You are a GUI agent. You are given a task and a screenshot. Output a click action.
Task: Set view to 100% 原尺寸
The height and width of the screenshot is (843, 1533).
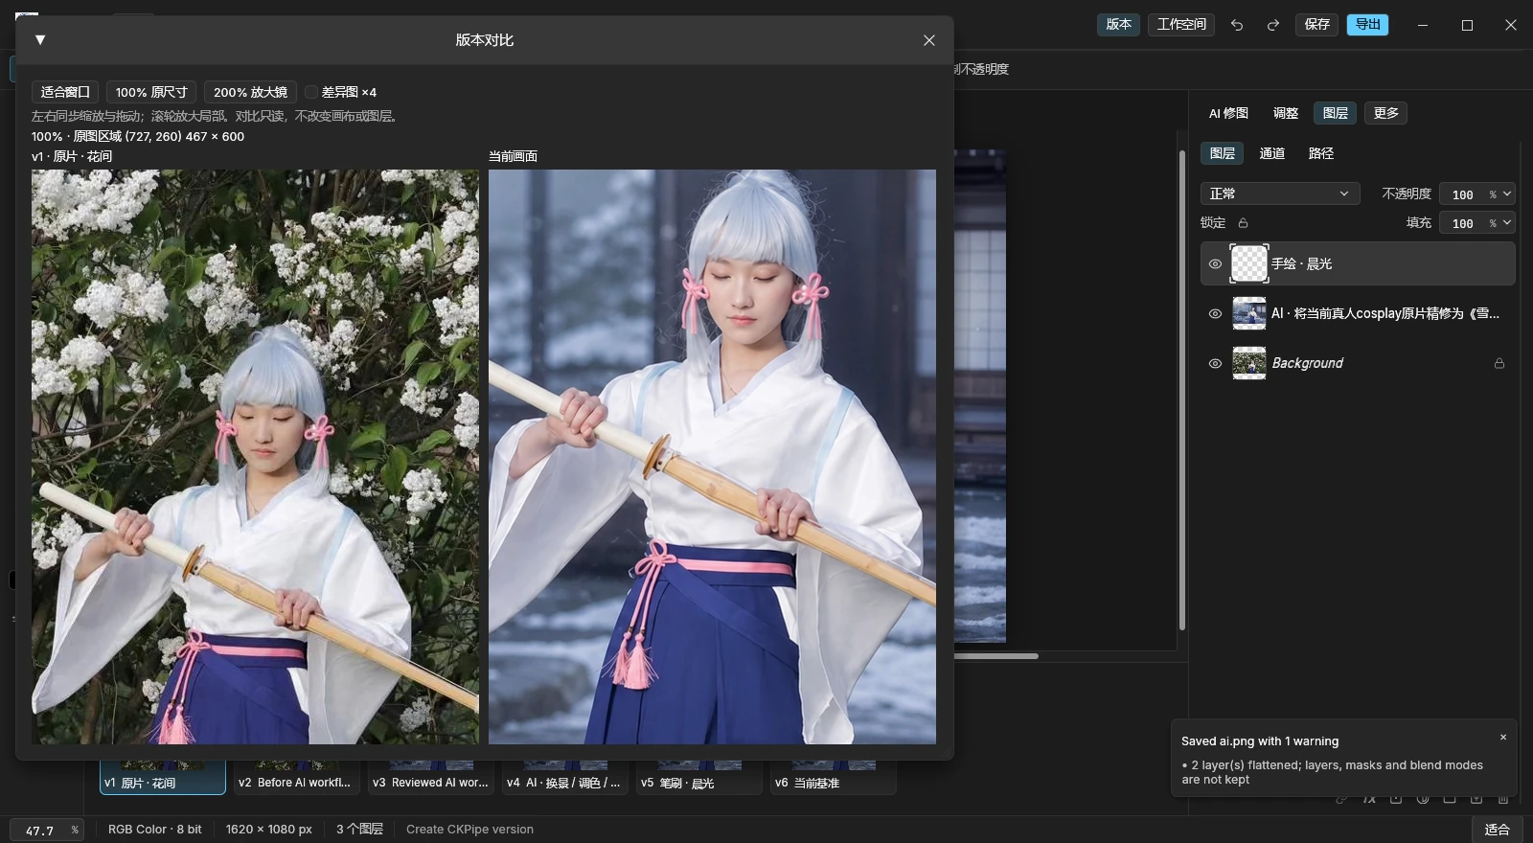151,92
